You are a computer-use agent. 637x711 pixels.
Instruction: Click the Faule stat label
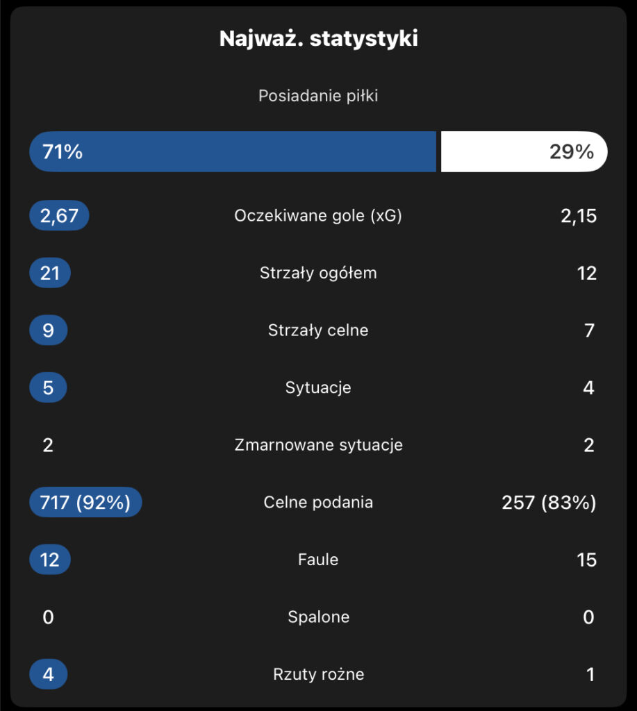coord(318,560)
